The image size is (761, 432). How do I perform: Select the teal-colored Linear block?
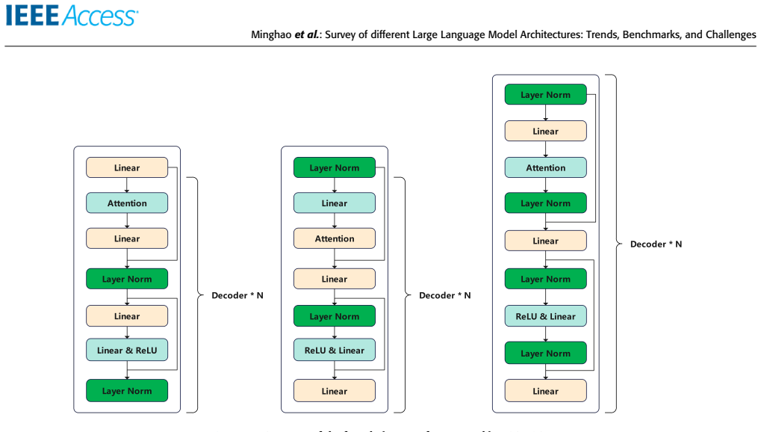[335, 203]
